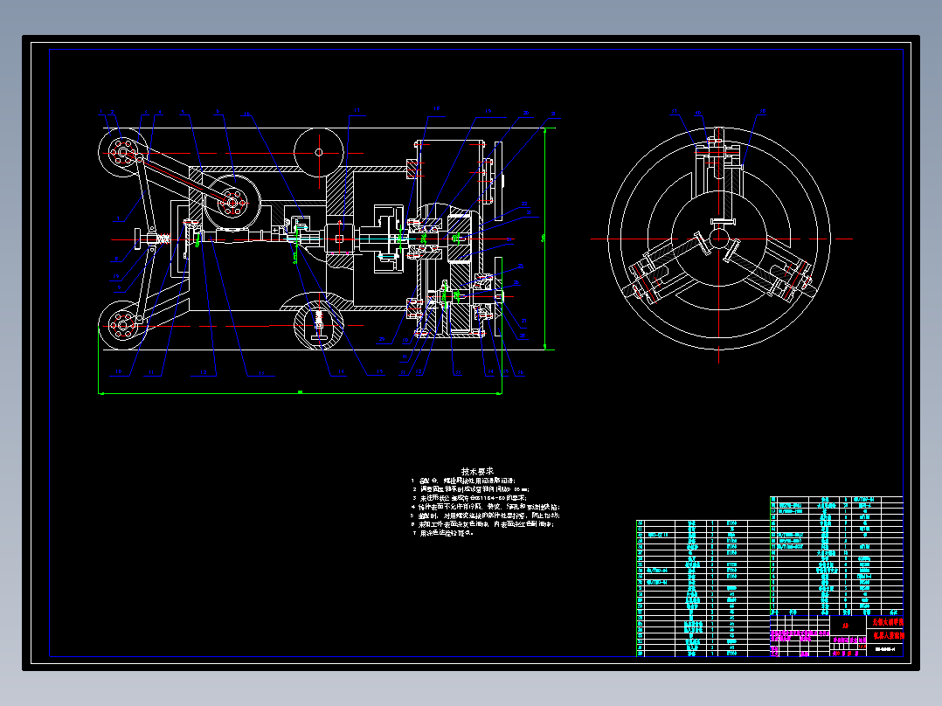Viewport: 942px width, 706px height.
Task: Select the green horizontal length dimension line
Action: pyautogui.click(x=300, y=393)
